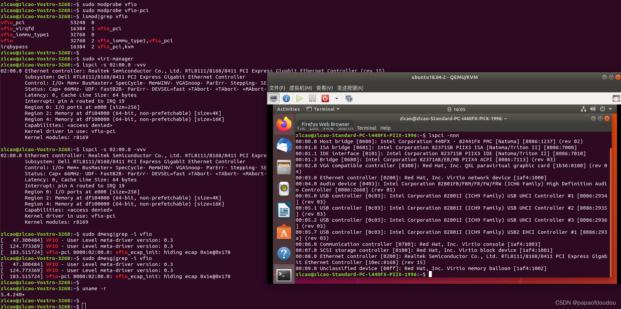Minimize the guest terminal window
The width and height of the screenshot is (621, 309).
(x=593, y=119)
